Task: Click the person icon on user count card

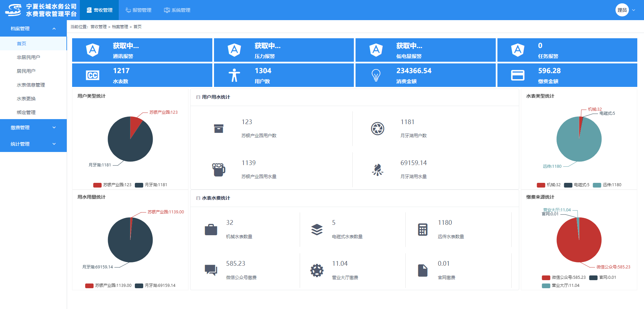Action: (x=234, y=75)
